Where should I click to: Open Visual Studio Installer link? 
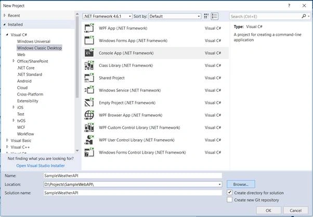click(41, 166)
